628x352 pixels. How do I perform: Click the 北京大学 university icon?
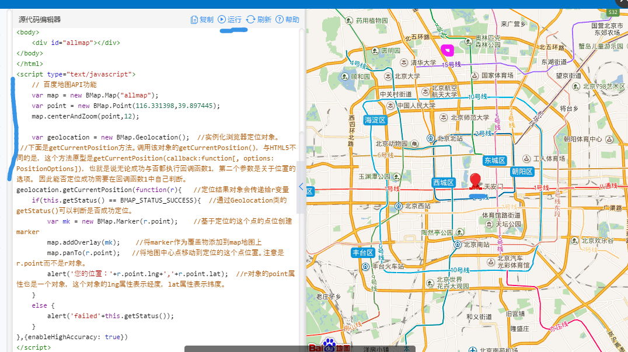click(x=388, y=76)
